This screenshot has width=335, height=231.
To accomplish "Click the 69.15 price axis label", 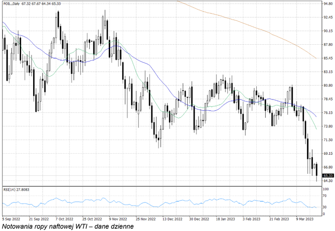I will pos(328,154).
